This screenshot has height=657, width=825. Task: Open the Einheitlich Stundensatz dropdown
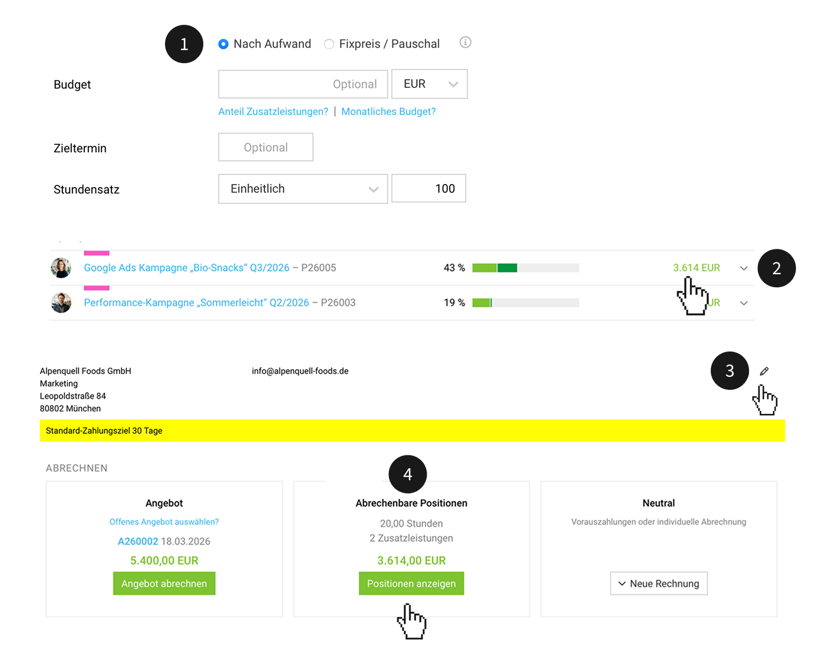(x=303, y=189)
